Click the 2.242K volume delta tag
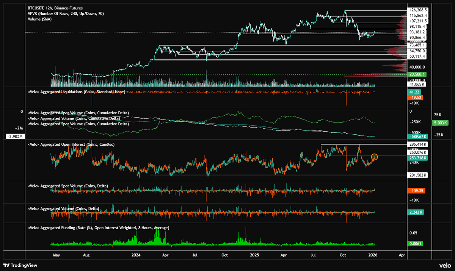Viewport: 455px width, 271px height. click(416, 212)
